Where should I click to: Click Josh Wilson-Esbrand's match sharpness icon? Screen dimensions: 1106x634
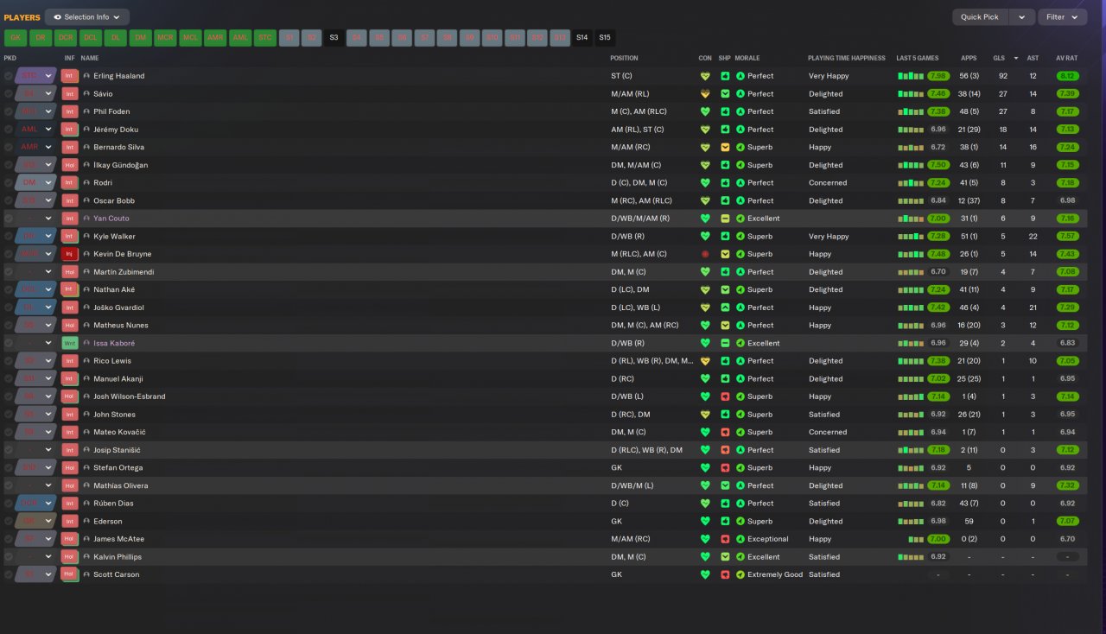click(x=725, y=396)
